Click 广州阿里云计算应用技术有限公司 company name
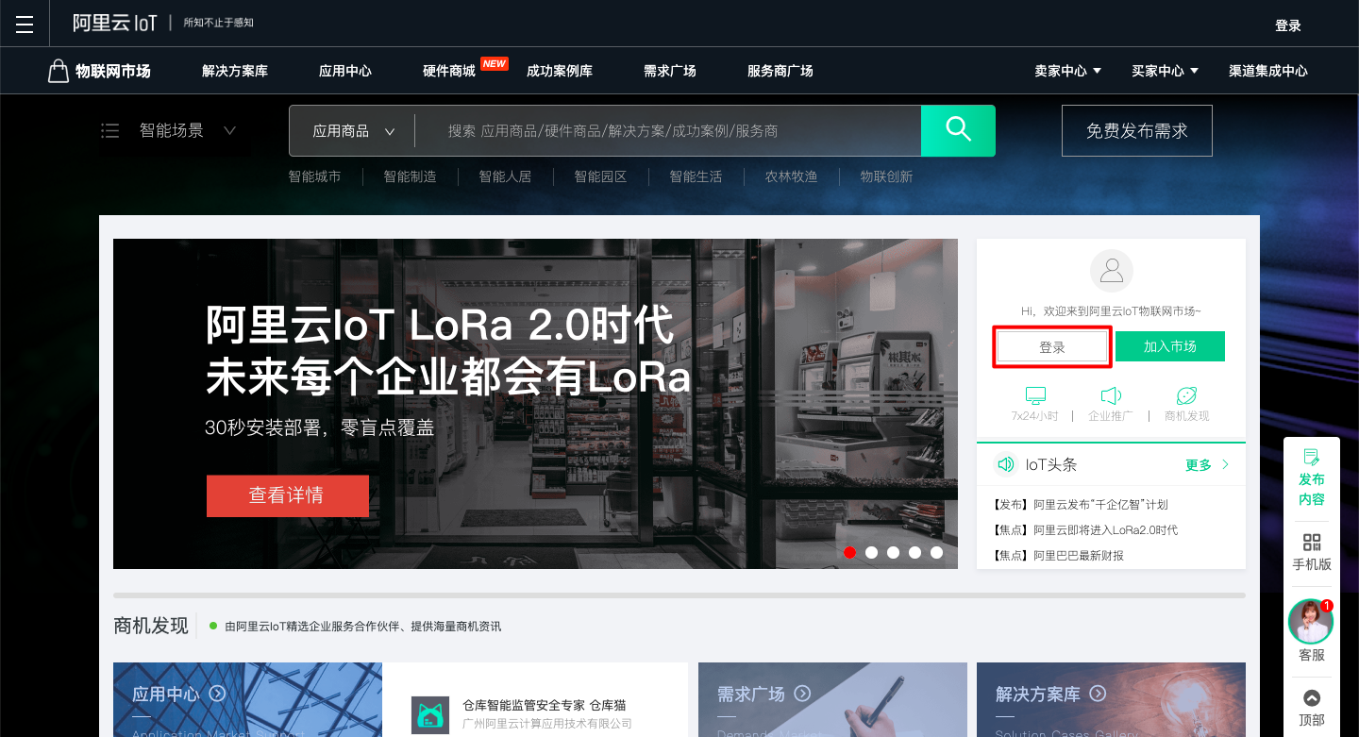1359x737 pixels. pyautogui.click(x=547, y=724)
